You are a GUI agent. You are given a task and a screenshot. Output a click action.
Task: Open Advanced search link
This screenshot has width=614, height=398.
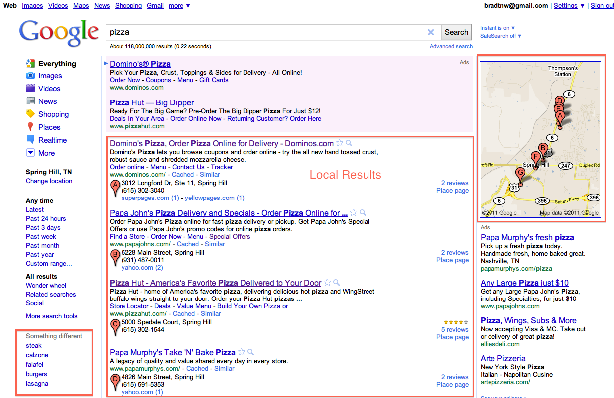pos(451,46)
